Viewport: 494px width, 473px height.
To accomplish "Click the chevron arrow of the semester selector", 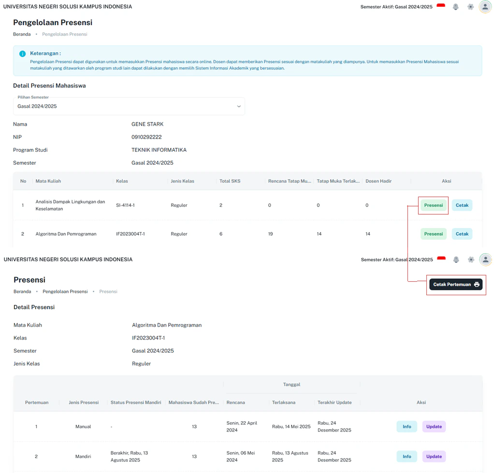I will (239, 106).
